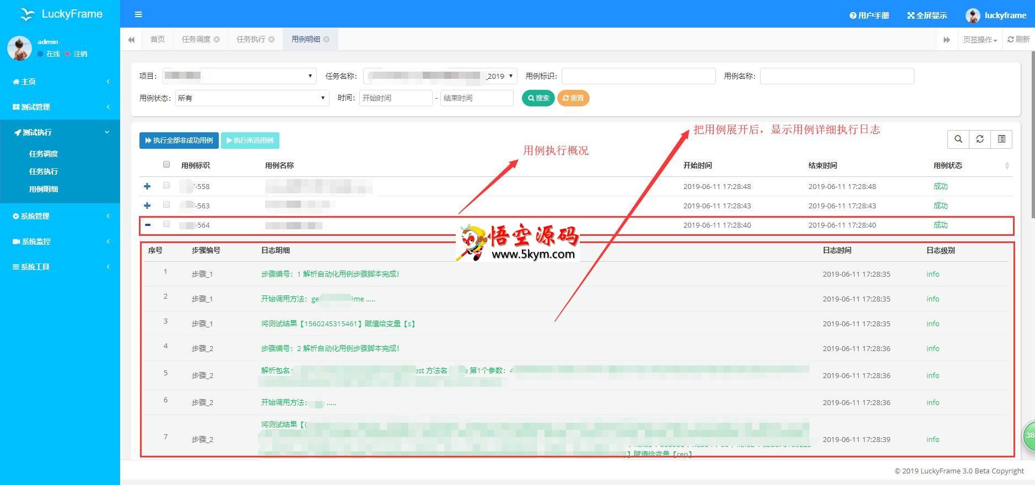Check the checkbox for row -563
Image resolution: width=1035 pixels, height=485 pixels.
click(166, 204)
